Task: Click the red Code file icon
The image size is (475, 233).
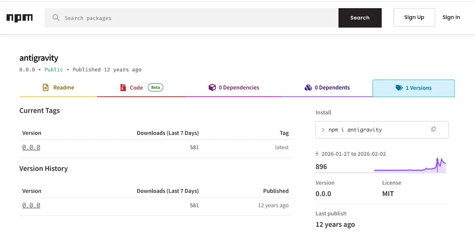Action: tap(123, 88)
